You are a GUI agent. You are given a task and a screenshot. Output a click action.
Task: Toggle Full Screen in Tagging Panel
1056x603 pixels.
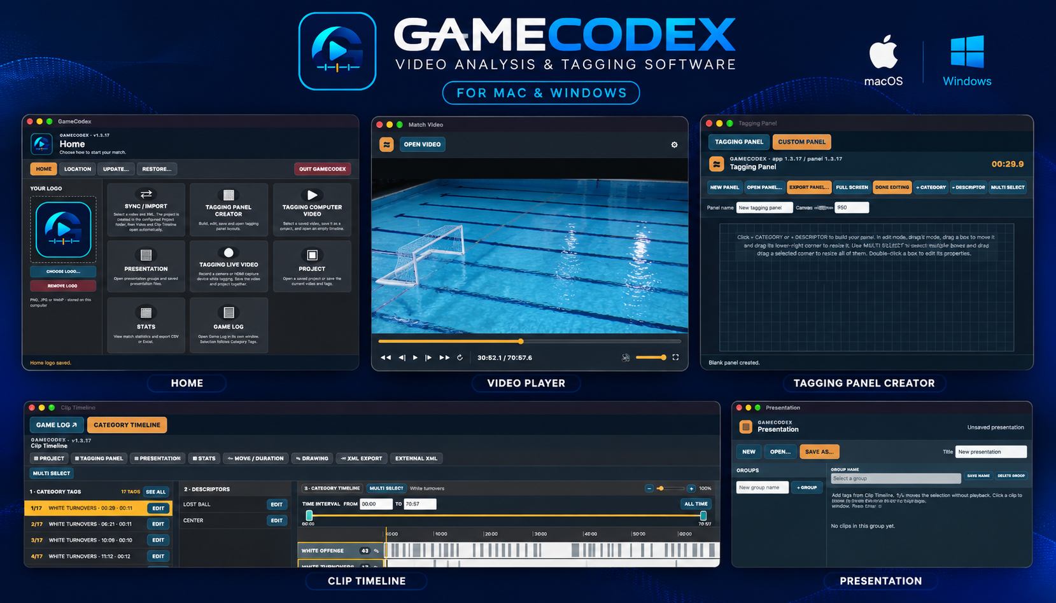click(x=852, y=188)
